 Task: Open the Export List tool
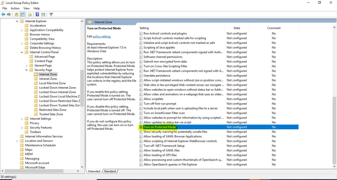pos(29,14)
